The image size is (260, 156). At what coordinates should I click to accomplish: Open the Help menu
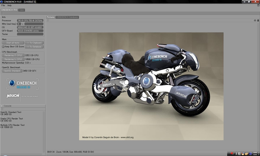[x=9, y=5]
